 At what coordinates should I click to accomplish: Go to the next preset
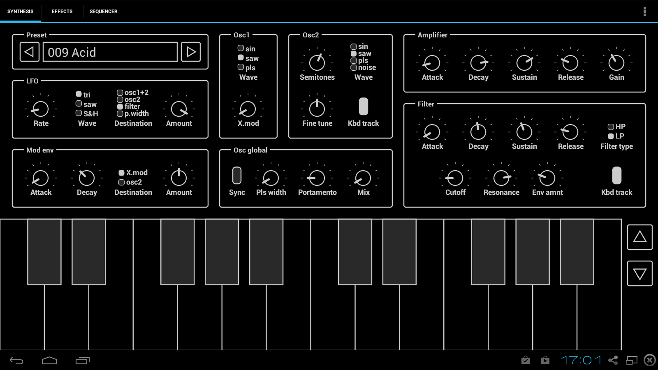point(191,52)
